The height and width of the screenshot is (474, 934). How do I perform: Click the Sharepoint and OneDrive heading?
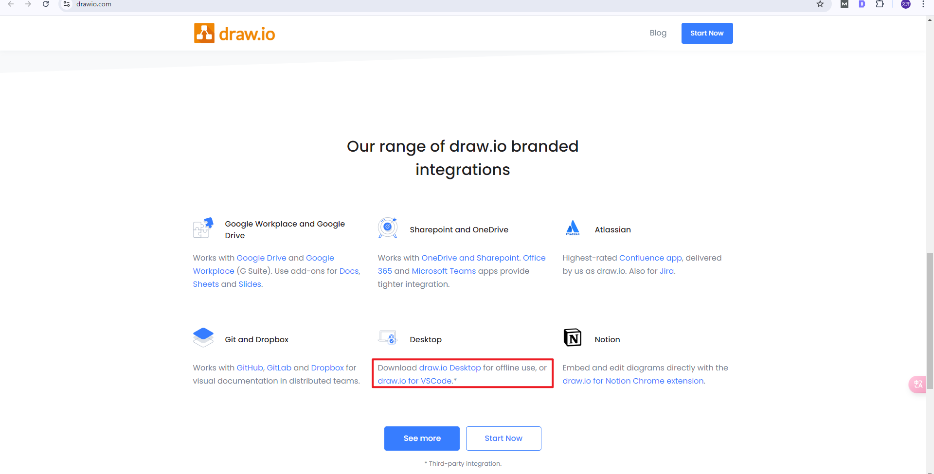point(459,229)
